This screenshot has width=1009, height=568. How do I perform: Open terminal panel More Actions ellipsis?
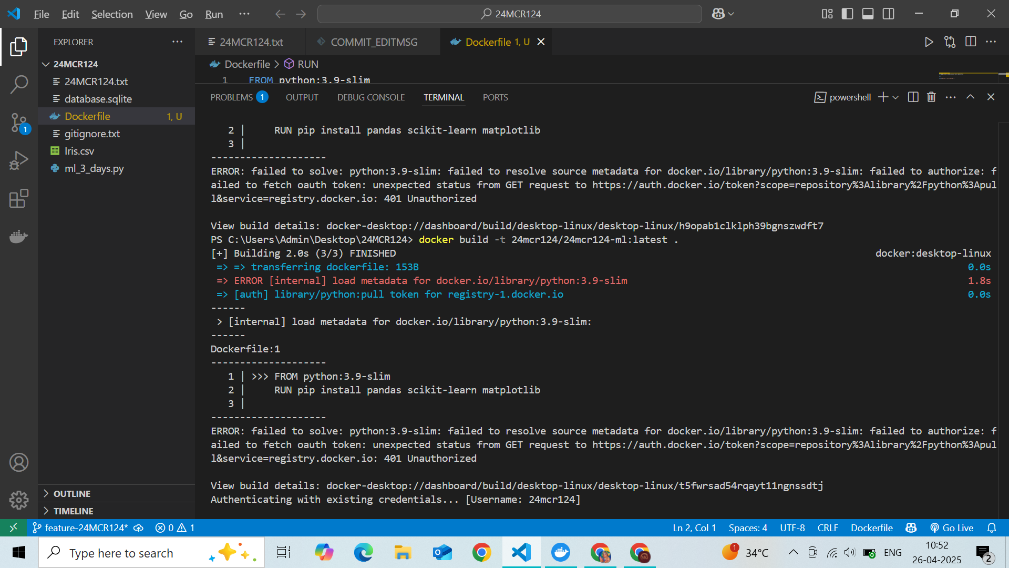click(951, 97)
